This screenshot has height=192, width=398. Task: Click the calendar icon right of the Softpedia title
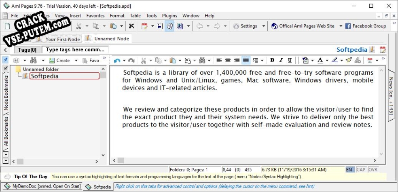pos(383,49)
